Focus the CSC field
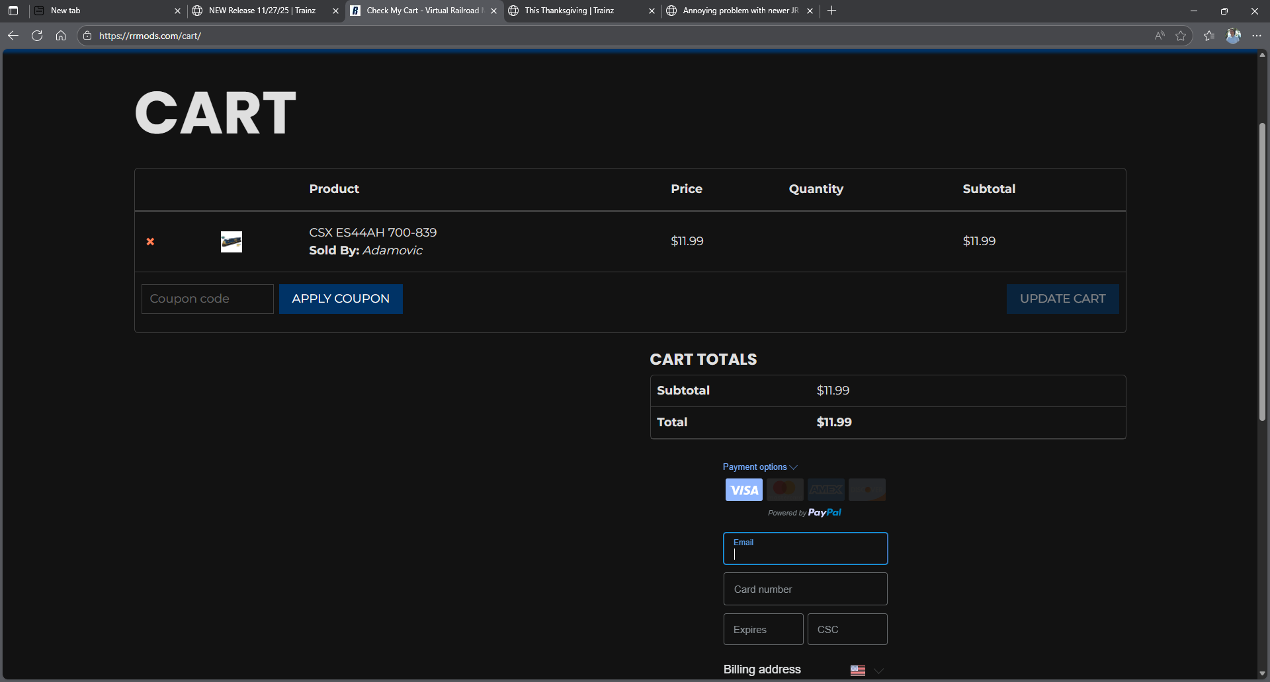The width and height of the screenshot is (1270, 682). tap(847, 629)
